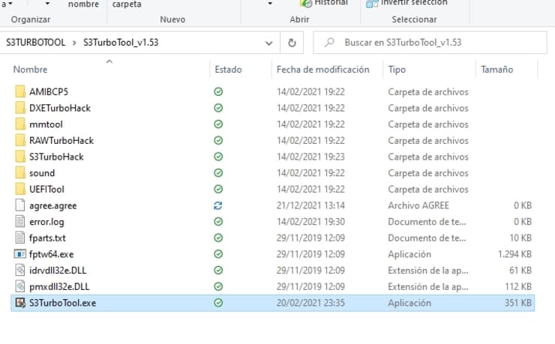
Task: Select the S3TurboTool.exe file name
Action: (63, 303)
